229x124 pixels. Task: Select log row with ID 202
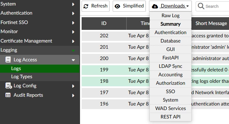coord(155,36)
